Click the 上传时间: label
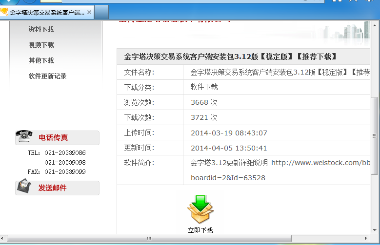The height and width of the screenshot is (245, 380). pyautogui.click(x=139, y=132)
